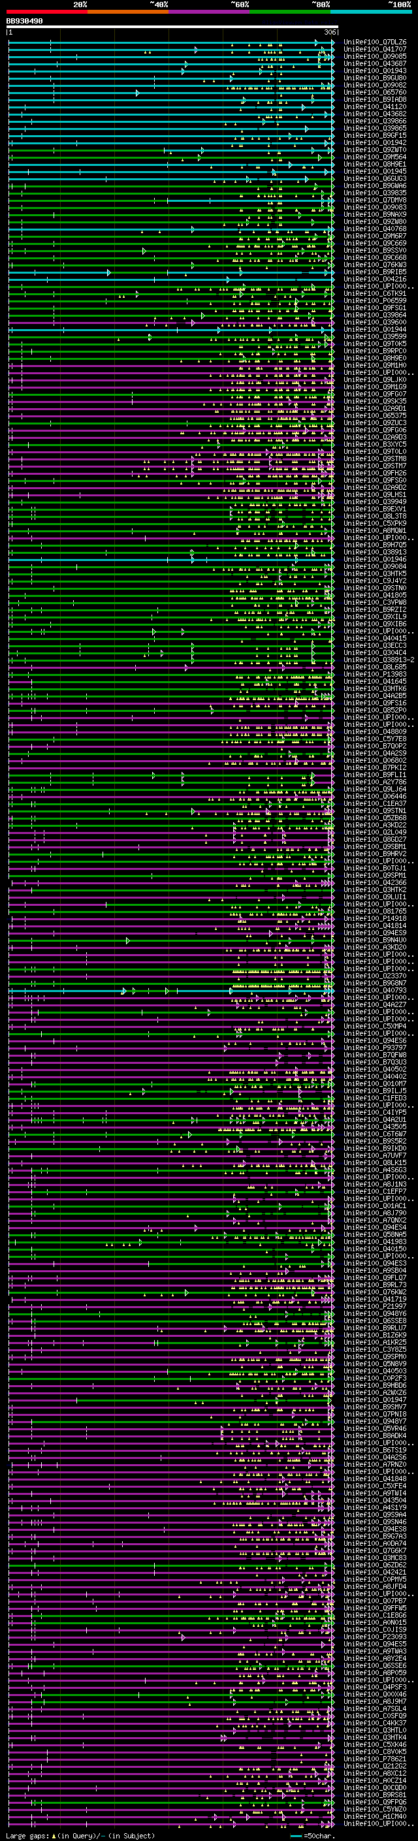Select hit UniRef100_Q9ZWT0
Image resolution: width=418 pixels, height=1841 pixels.
(375, 150)
